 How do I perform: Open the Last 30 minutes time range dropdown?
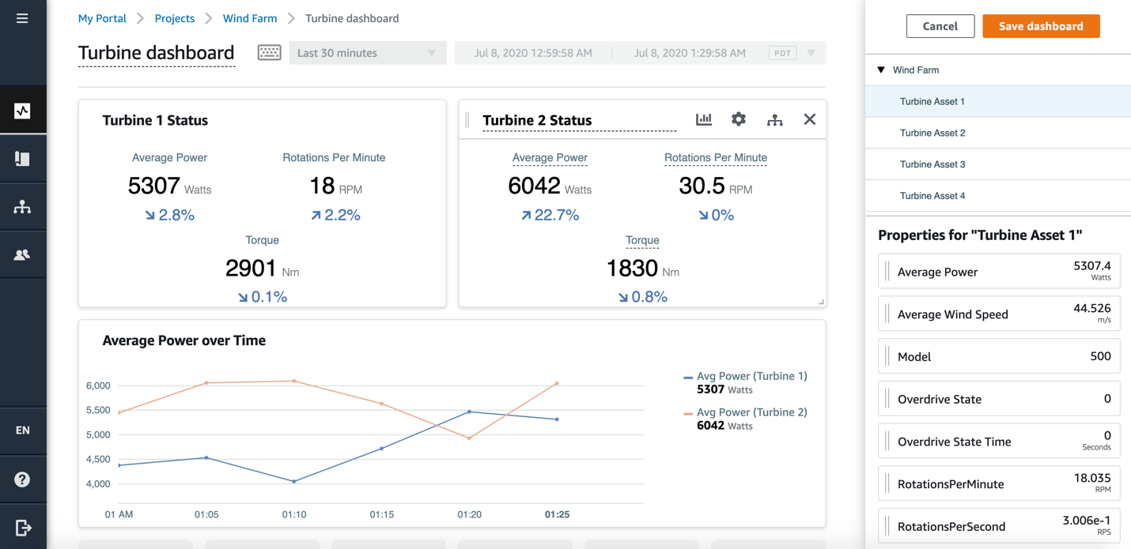[367, 52]
